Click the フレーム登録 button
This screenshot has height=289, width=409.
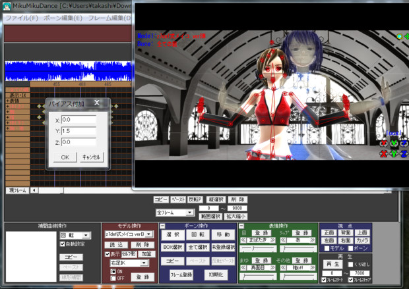coord(181,275)
